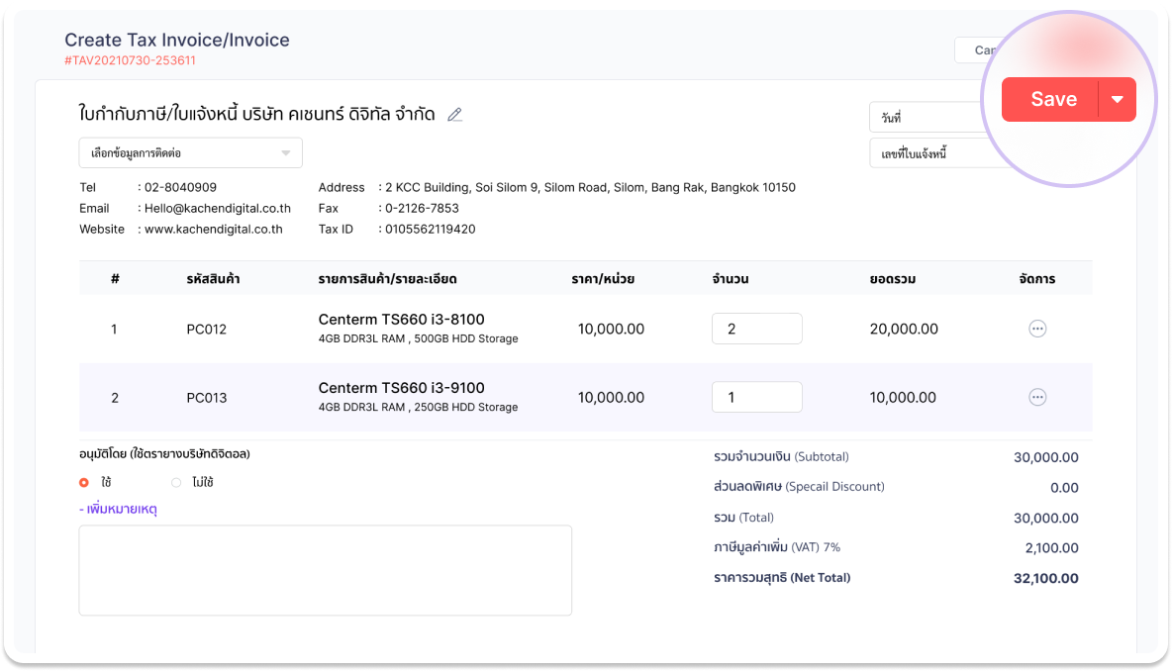The image size is (1172, 671).
Task: Click the invoice number 'เลขที่ใบแจ้งหนี้' field
Action: pyautogui.click(x=926, y=154)
